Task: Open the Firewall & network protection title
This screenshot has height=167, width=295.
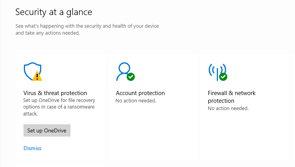Action: tap(231, 97)
